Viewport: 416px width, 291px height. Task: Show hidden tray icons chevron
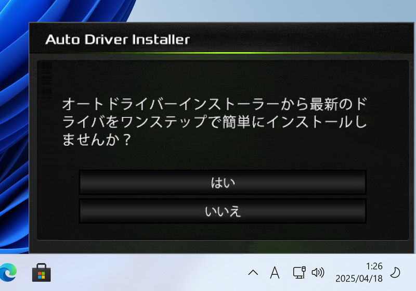(253, 272)
